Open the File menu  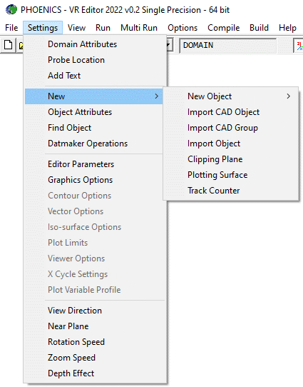tap(11, 28)
